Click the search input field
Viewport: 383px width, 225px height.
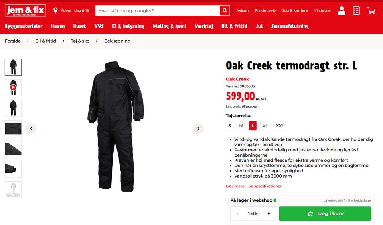coord(158,10)
